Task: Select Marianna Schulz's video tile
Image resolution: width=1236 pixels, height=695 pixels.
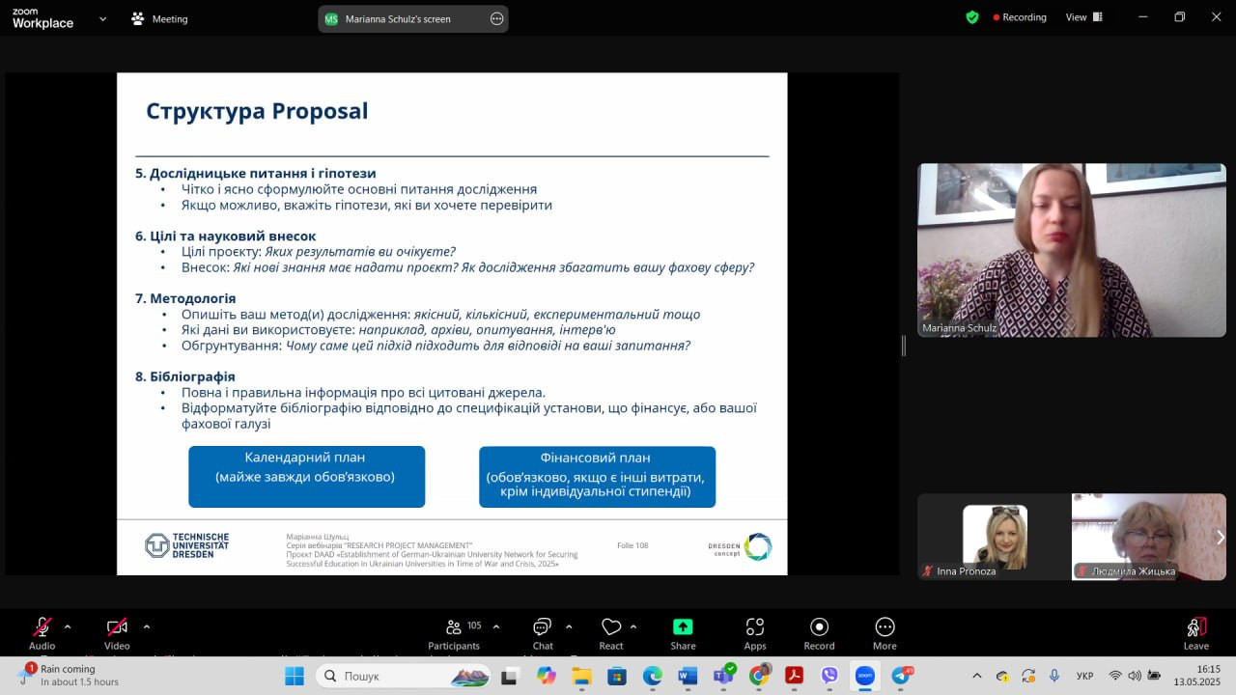Action: [x=1072, y=250]
